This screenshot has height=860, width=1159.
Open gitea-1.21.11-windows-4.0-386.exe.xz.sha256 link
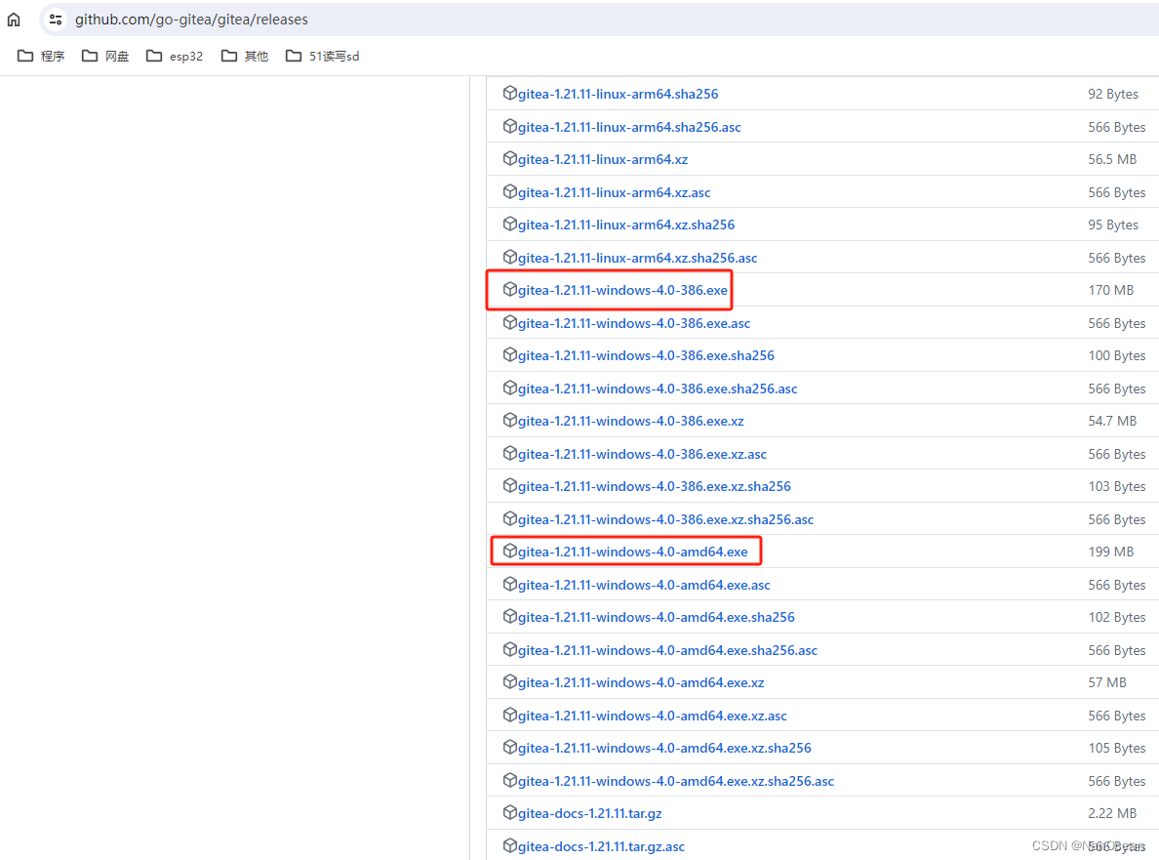tap(655, 486)
